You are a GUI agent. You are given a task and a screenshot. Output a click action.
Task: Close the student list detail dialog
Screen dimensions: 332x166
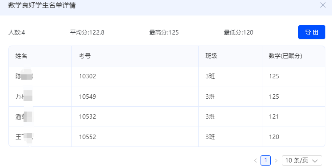pyautogui.click(x=323, y=5)
